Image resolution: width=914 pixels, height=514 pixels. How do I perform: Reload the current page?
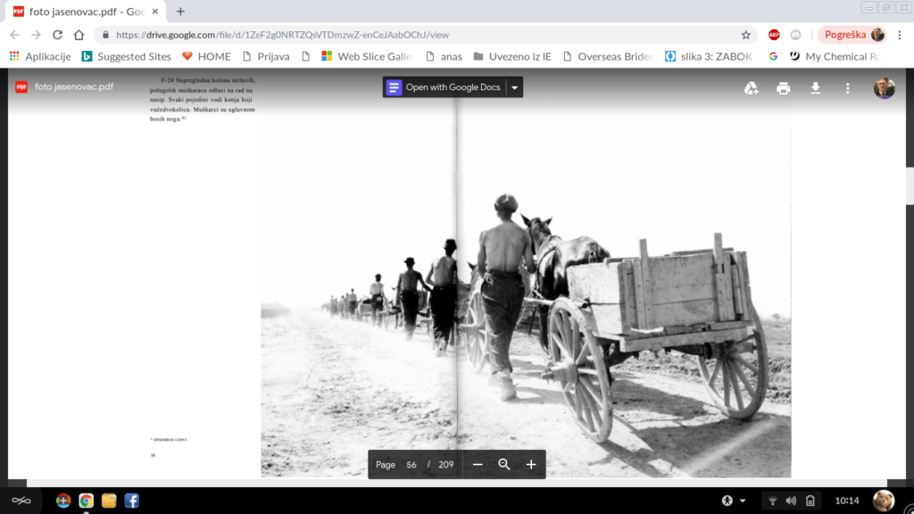(x=58, y=35)
